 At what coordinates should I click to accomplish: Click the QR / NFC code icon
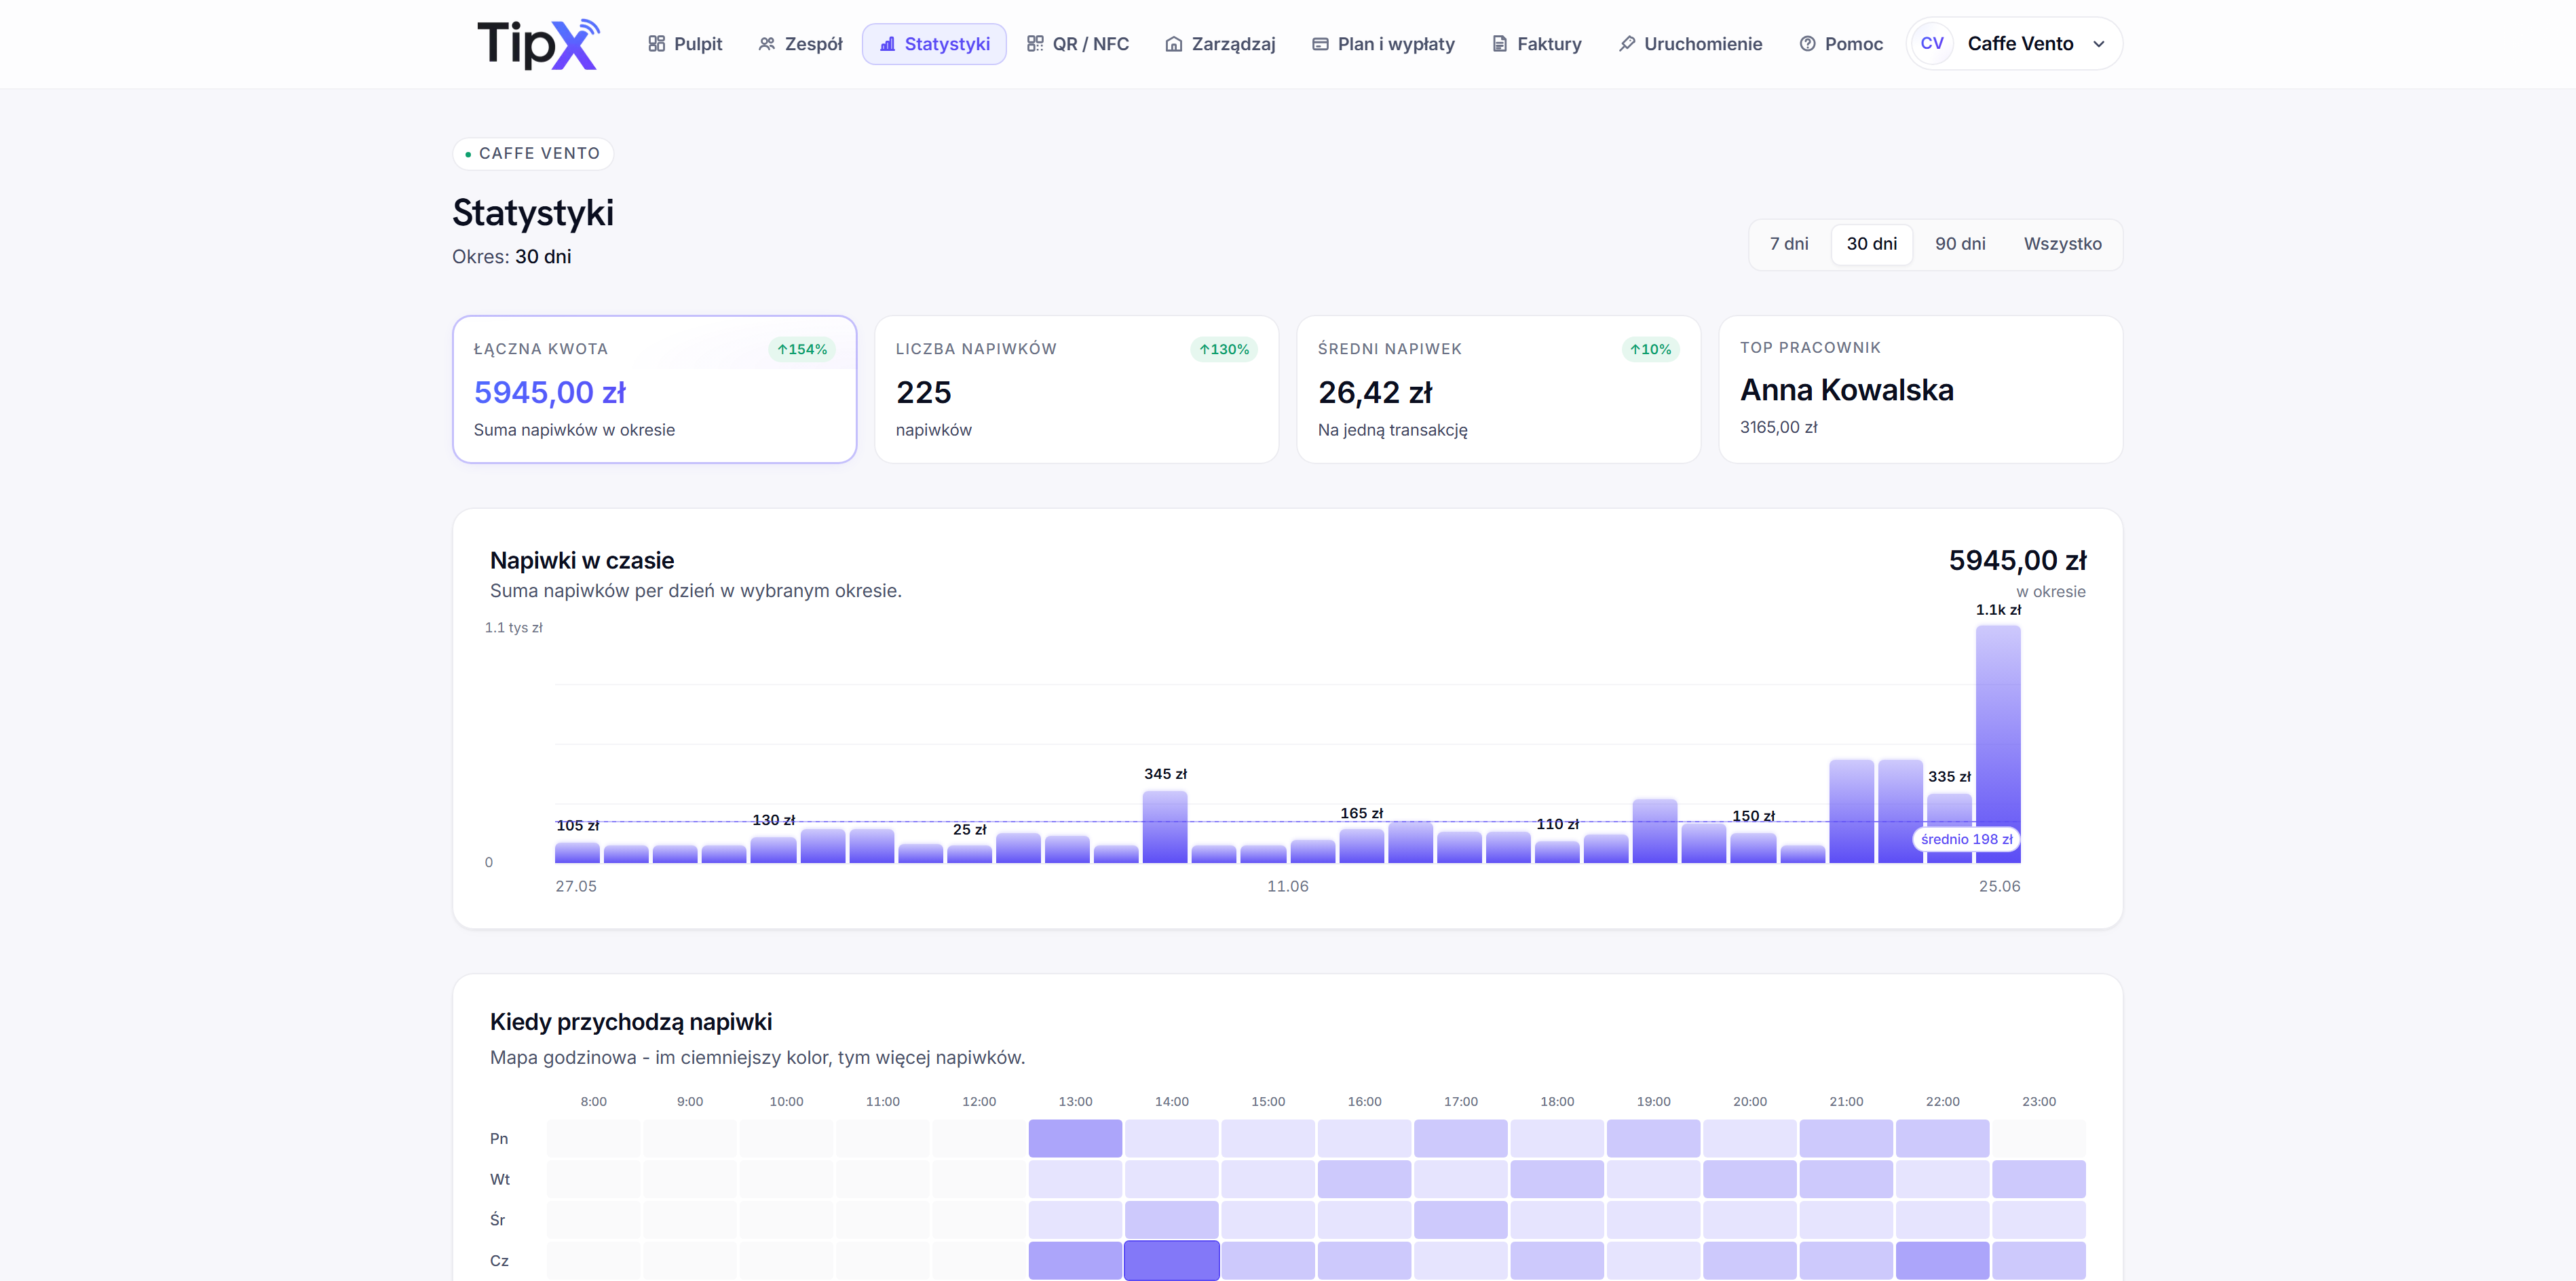[1035, 44]
